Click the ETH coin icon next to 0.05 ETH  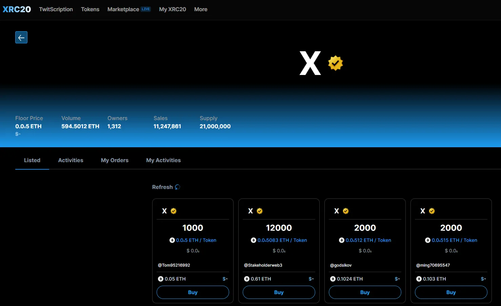(x=161, y=279)
